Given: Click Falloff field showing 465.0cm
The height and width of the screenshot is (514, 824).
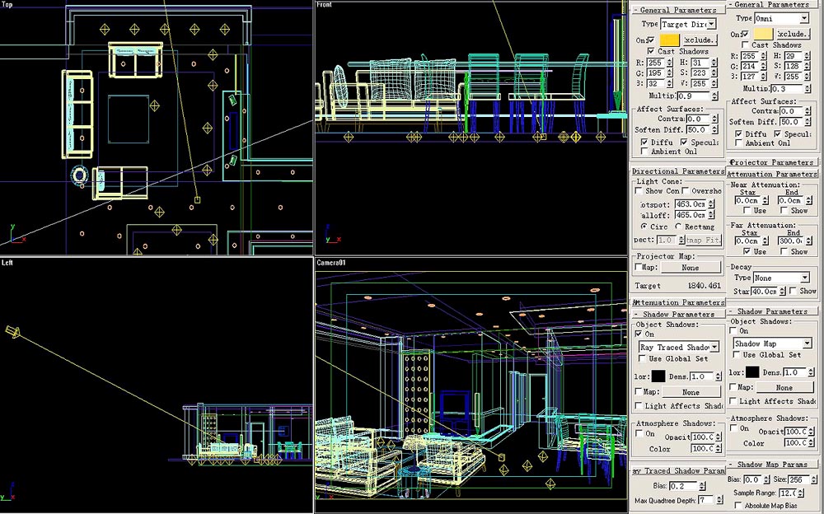Looking at the screenshot, I should (x=691, y=215).
